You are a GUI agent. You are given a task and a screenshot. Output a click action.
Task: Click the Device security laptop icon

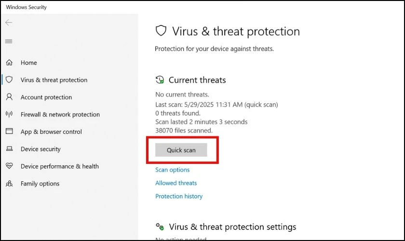(x=9, y=149)
